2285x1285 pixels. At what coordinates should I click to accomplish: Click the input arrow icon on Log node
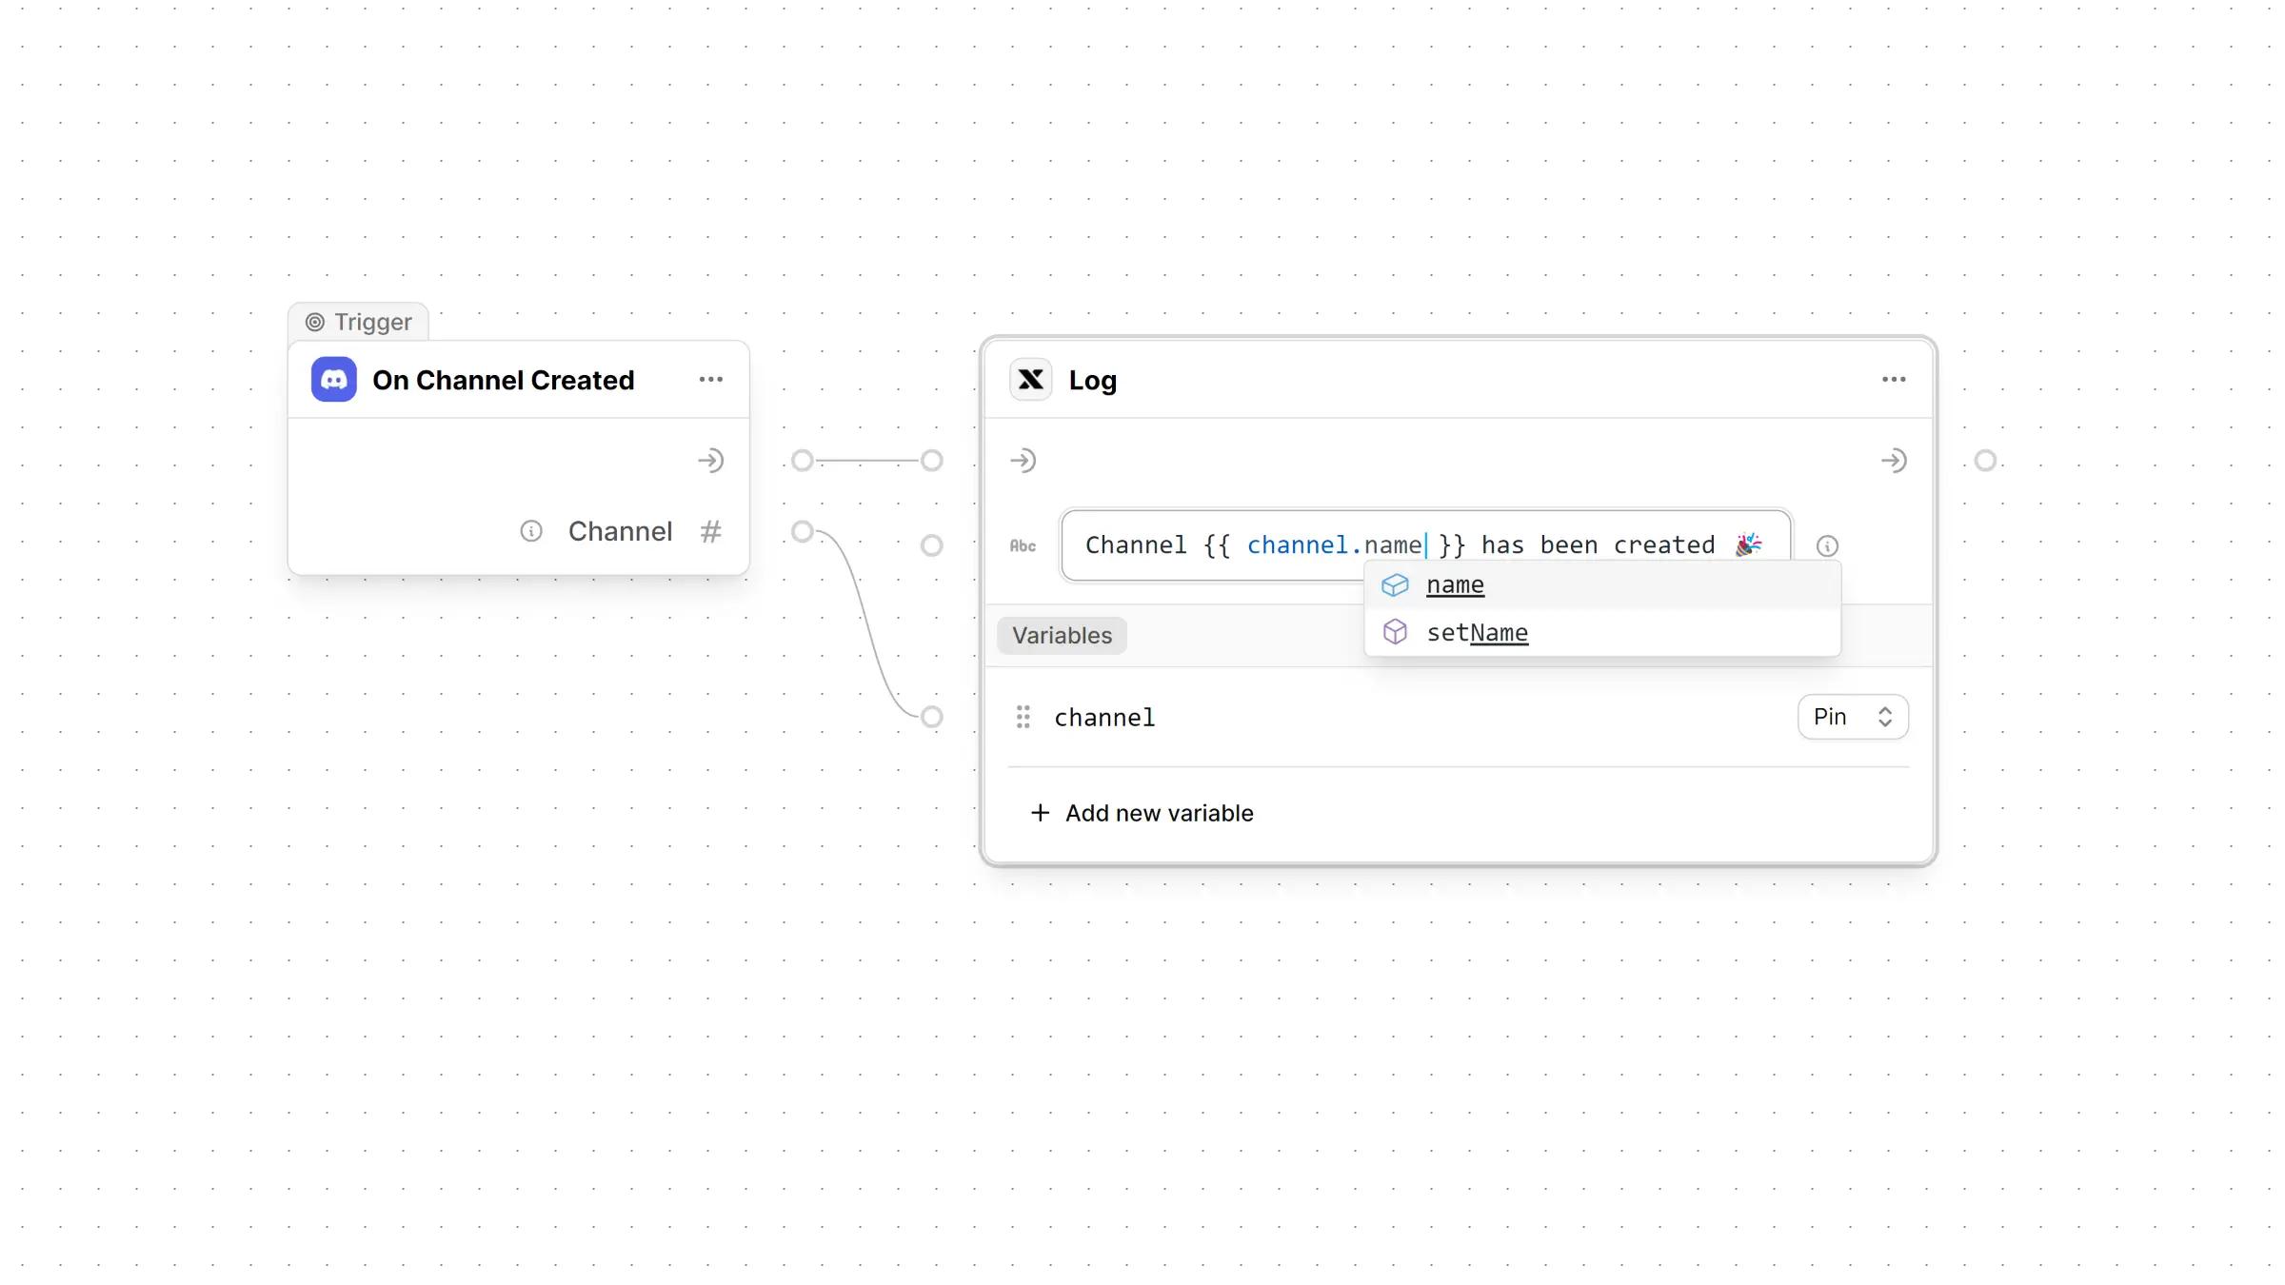click(x=1024, y=460)
